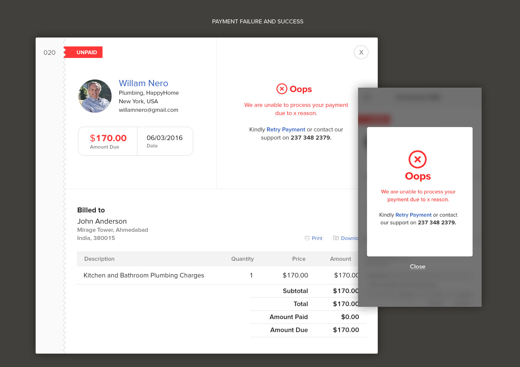Image resolution: width=520 pixels, height=367 pixels.
Task: Click support number 237 348 2379 in invoice panel
Action: pos(311,137)
